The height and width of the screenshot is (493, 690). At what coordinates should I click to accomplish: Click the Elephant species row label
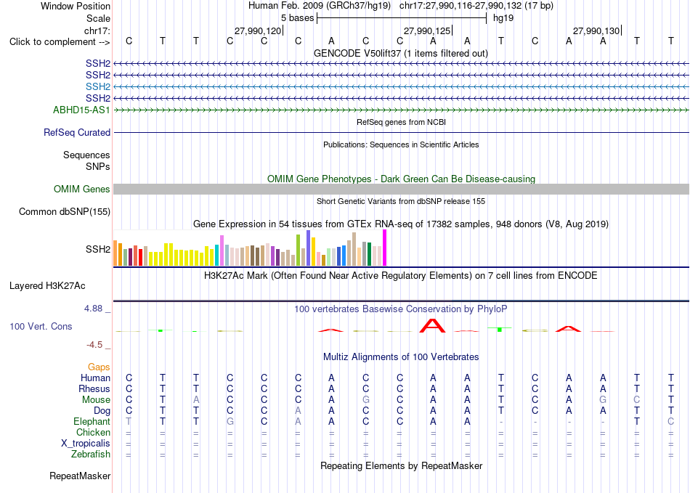[92, 421]
